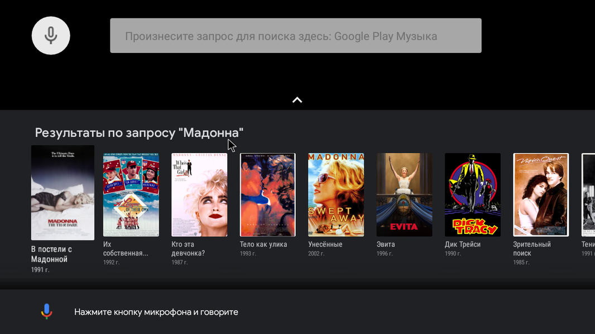595x334 pixels.
Task: Select title "Зрительный поиск"
Action: click(532, 248)
